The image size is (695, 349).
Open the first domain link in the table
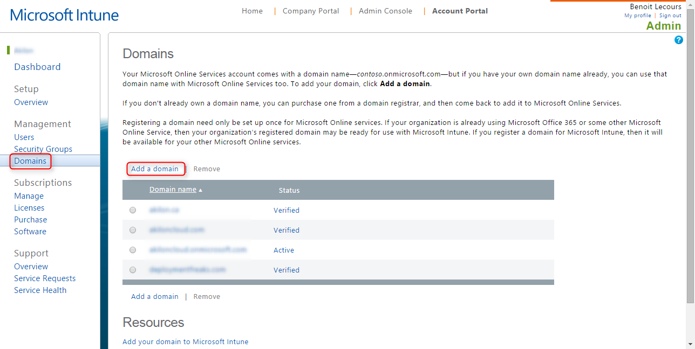click(x=164, y=210)
